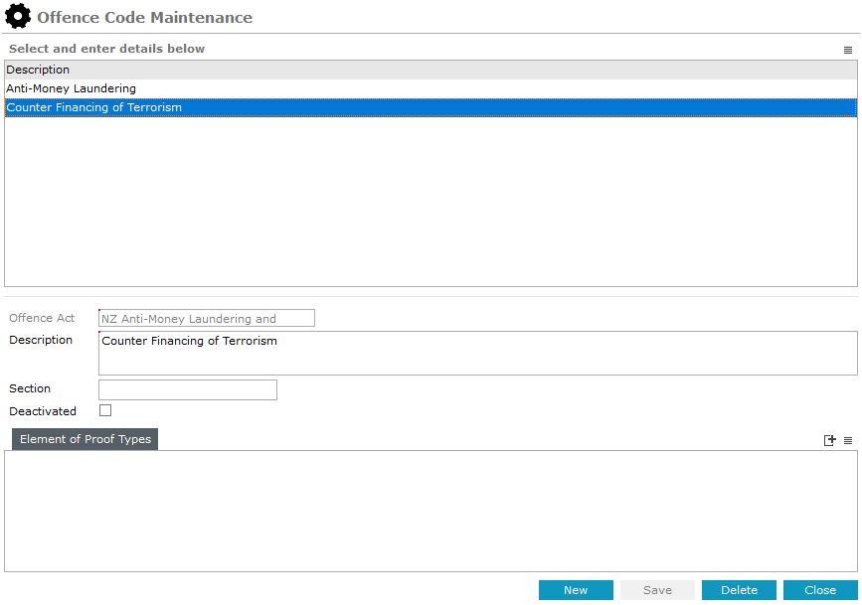Screen dimensions: 862x605
Task: Open the offence list options menu icon
Action: tap(848, 50)
